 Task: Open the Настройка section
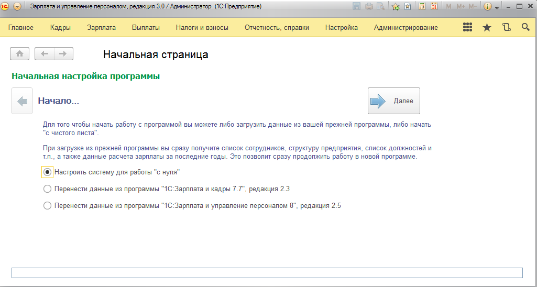pos(342,28)
